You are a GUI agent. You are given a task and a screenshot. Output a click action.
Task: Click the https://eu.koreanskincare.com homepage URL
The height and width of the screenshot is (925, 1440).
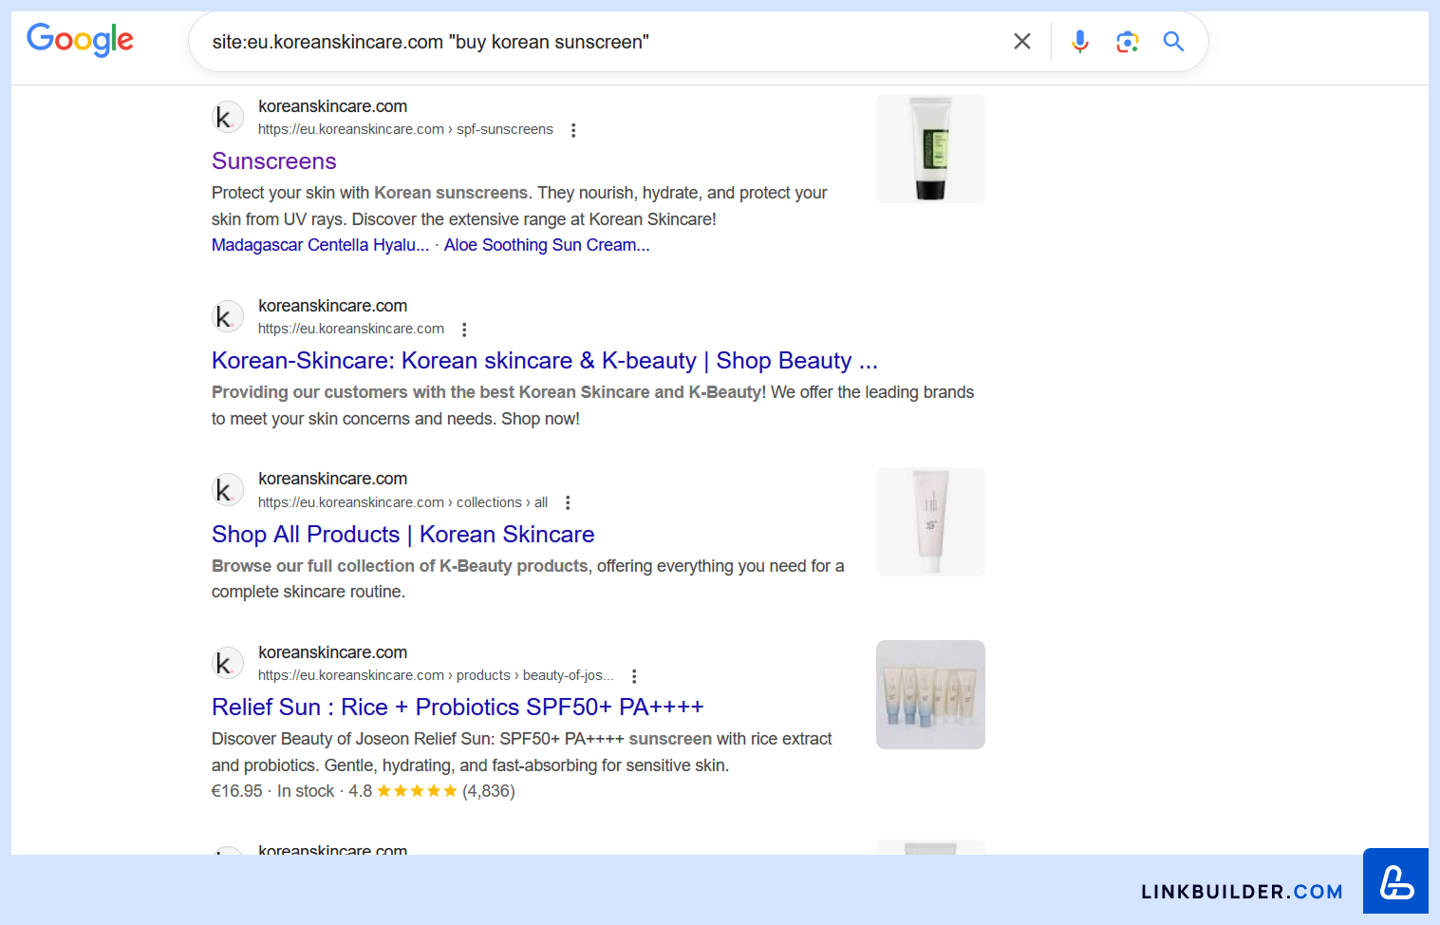351,329
